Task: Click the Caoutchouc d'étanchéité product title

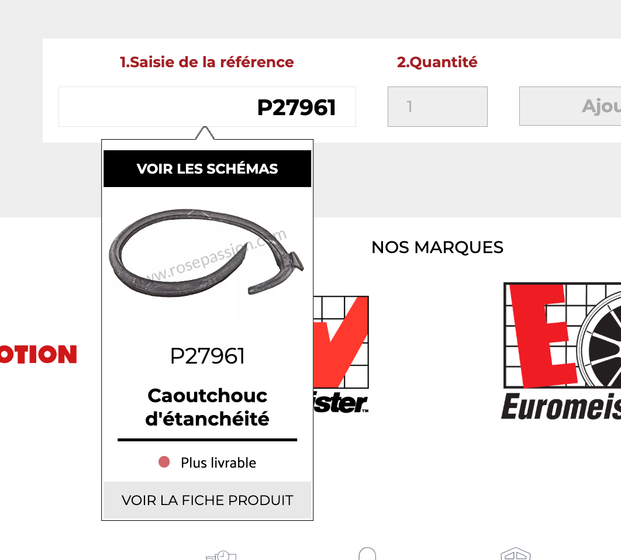Action: coord(207,407)
